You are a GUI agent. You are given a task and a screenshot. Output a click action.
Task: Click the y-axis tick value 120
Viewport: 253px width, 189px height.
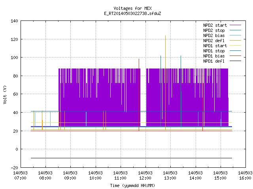pos(14,39)
